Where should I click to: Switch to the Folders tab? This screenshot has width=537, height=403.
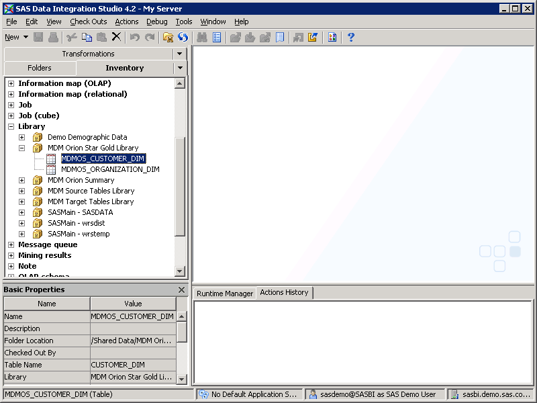40,67
